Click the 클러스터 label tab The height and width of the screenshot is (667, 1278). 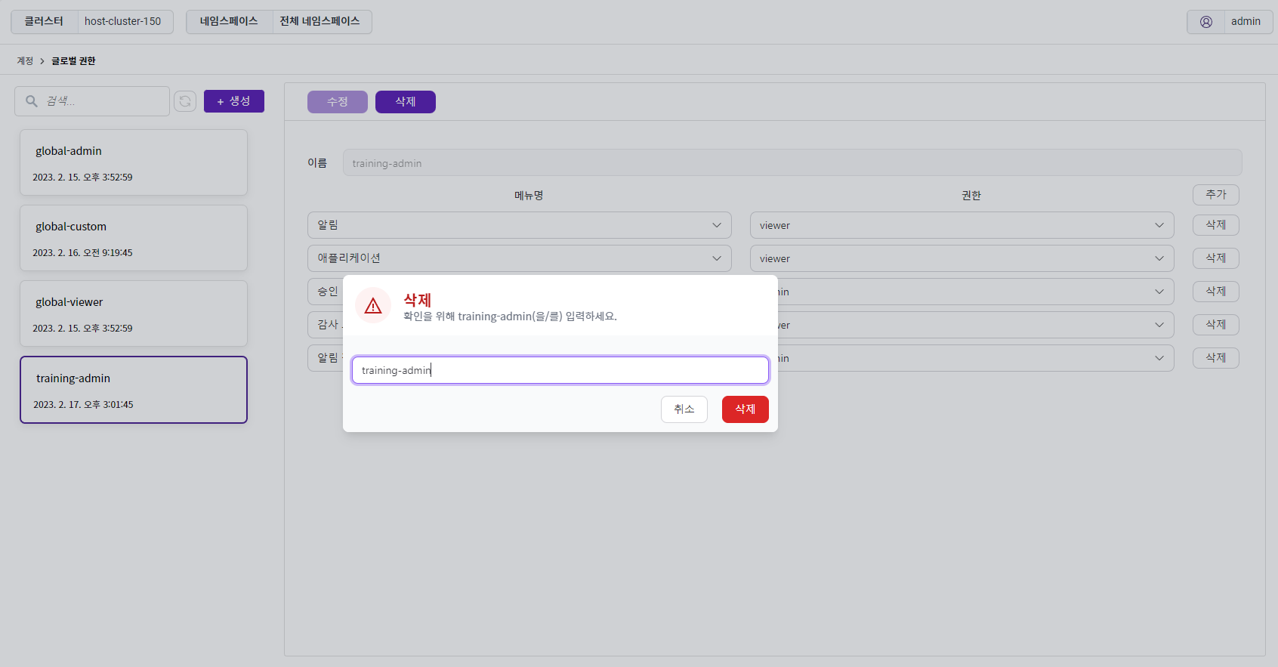pyautogui.click(x=44, y=22)
